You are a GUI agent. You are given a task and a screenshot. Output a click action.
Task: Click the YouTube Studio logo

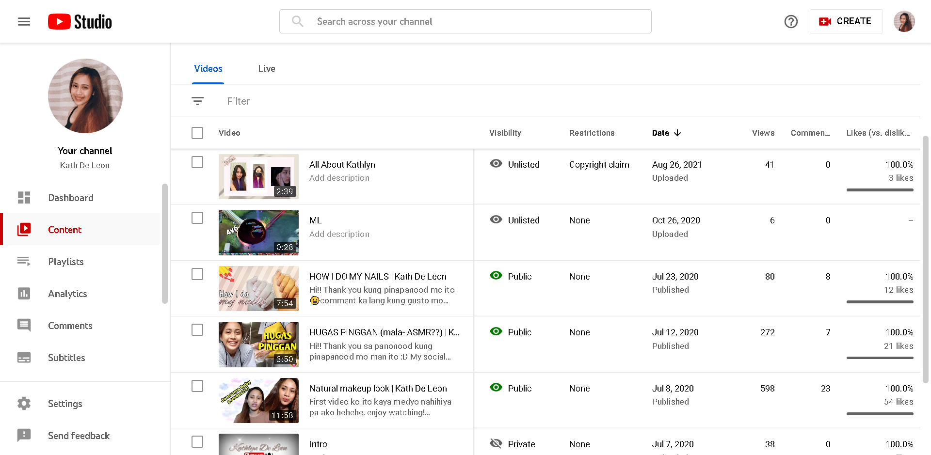click(x=80, y=22)
